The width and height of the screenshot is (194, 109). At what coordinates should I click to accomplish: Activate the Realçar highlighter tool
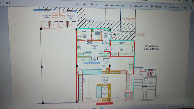[156, 7]
